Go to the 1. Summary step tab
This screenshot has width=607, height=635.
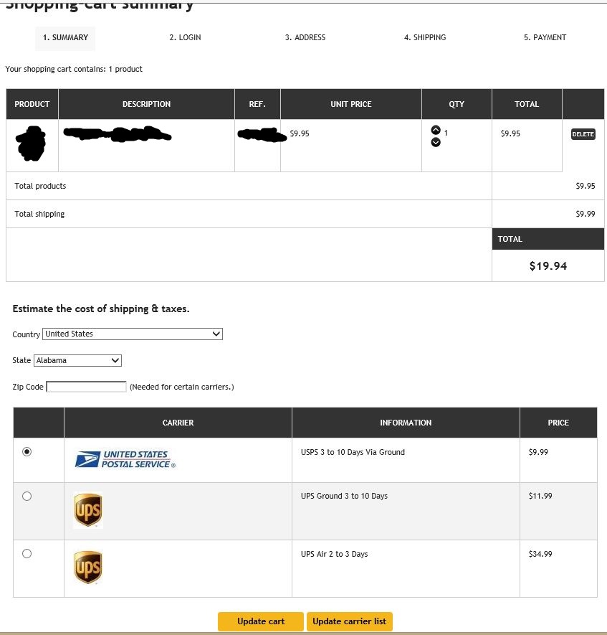[65, 38]
